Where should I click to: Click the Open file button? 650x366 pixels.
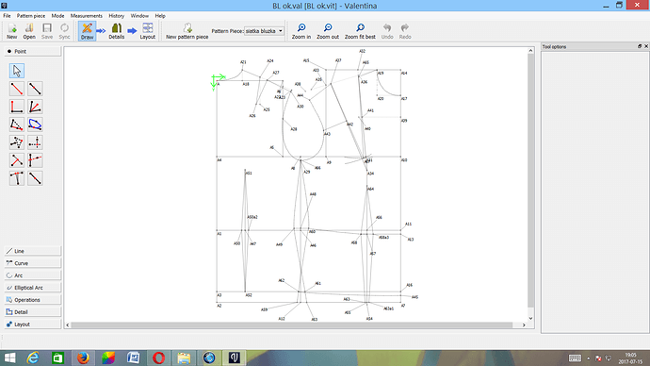pos(29,31)
